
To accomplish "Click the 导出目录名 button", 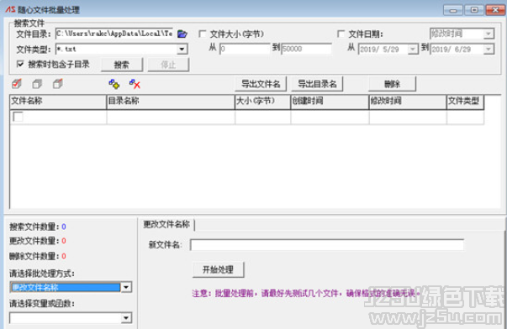I will 317,84.
